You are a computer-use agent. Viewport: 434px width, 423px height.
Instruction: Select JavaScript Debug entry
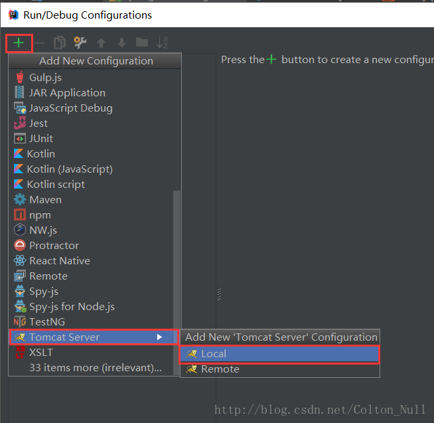pos(95,108)
